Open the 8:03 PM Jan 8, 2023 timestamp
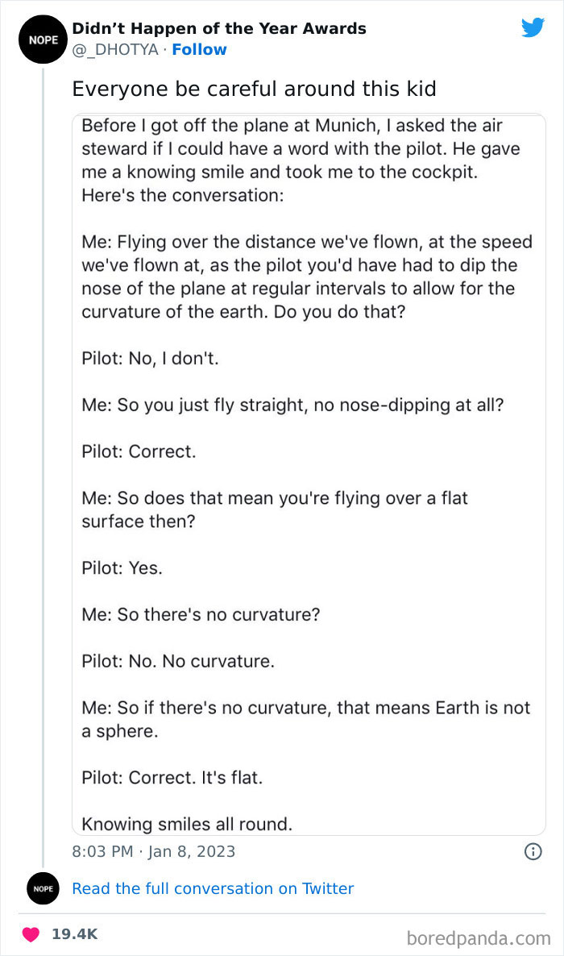 click(x=154, y=851)
